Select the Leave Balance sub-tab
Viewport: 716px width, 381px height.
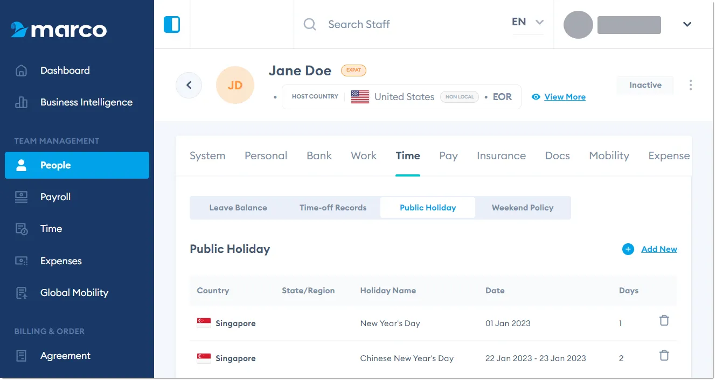pyautogui.click(x=238, y=208)
